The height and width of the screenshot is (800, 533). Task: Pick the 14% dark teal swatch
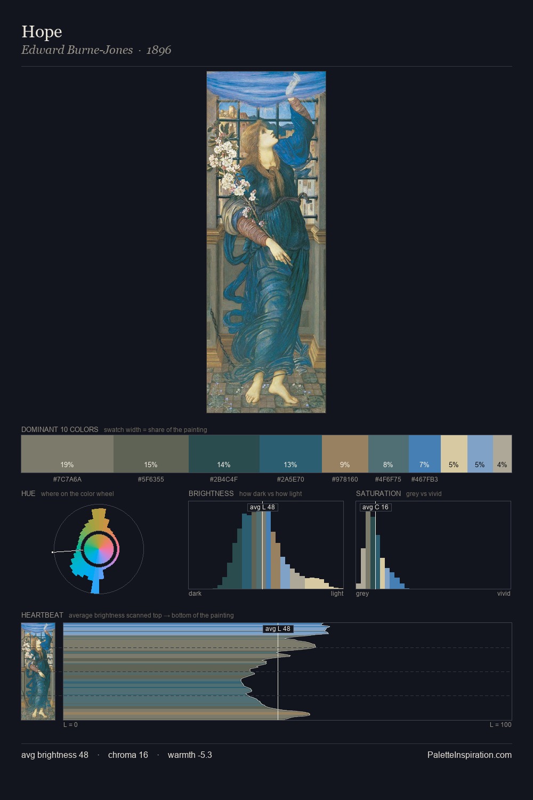pos(224,454)
